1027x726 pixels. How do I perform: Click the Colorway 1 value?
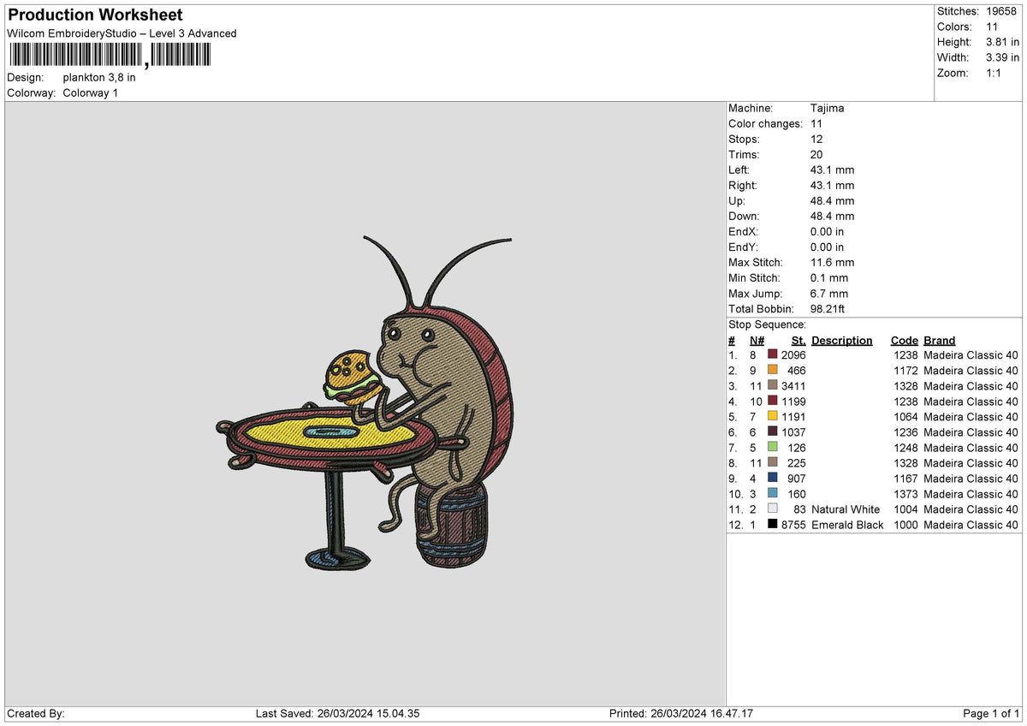(91, 92)
